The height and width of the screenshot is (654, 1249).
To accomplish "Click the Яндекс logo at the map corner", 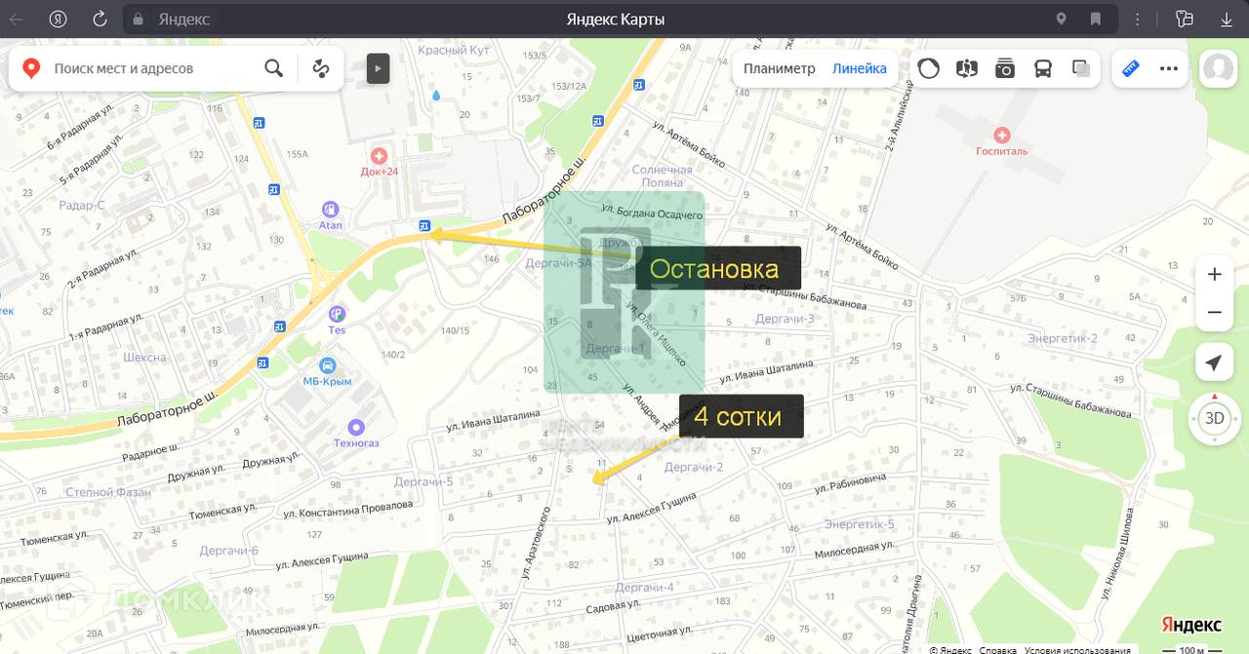I will click(1191, 625).
